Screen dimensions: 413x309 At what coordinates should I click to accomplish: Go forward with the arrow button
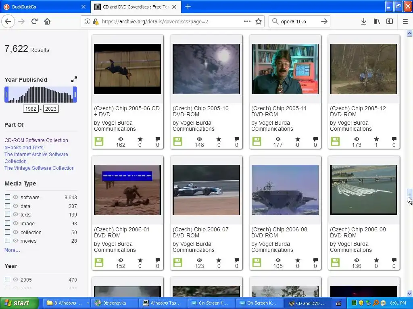point(22,21)
